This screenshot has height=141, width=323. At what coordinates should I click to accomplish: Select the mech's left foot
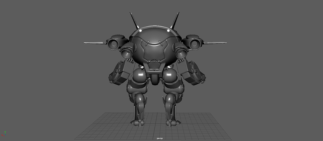[x=138, y=123]
